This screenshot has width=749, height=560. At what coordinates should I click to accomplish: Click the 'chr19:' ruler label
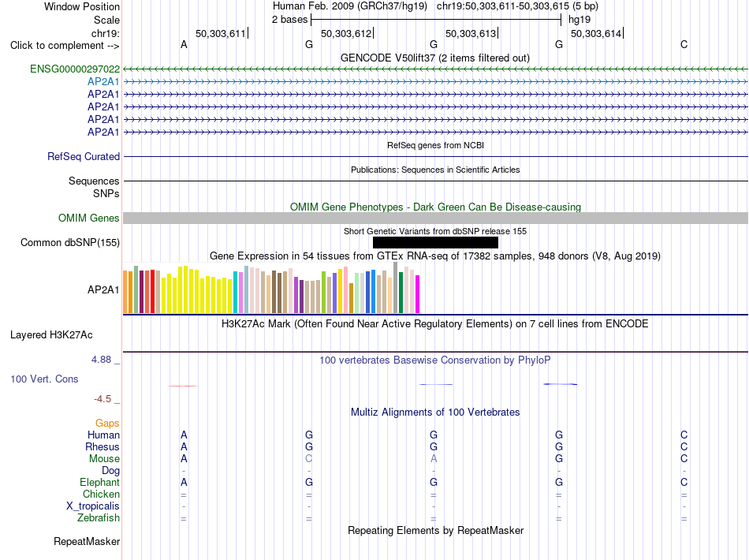pos(105,33)
